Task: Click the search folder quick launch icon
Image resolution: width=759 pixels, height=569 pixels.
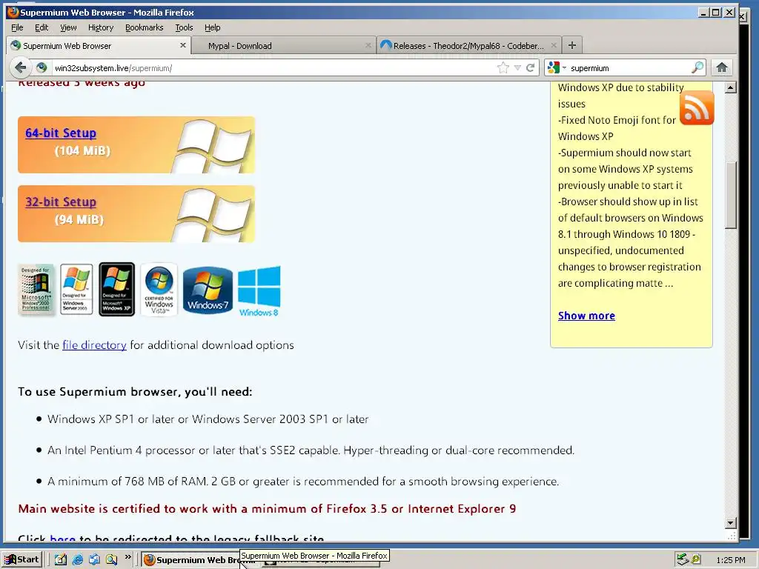Action: click(x=111, y=560)
